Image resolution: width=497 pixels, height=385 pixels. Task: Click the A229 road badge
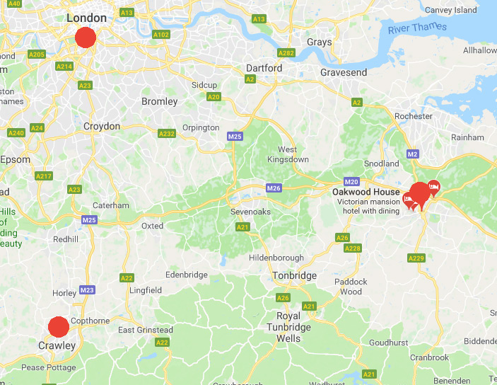pos(416,258)
